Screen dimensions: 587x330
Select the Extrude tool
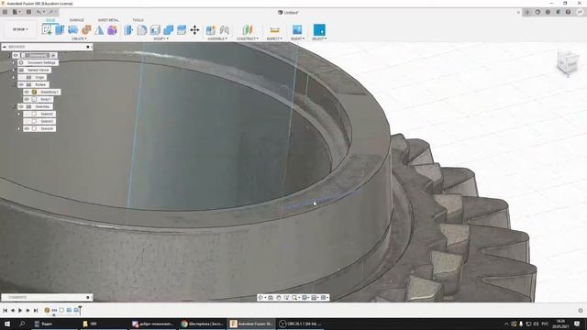click(60, 30)
